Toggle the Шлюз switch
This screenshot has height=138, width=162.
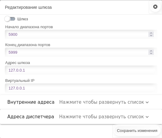point(10,19)
